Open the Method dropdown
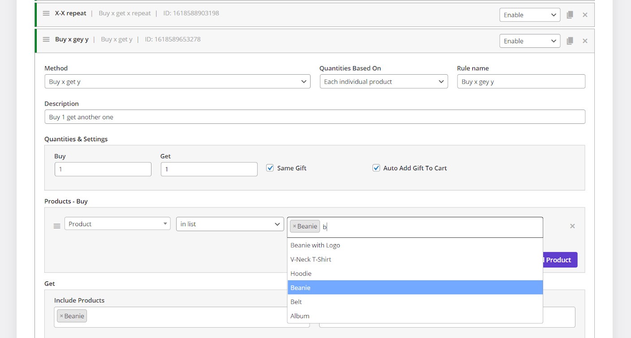631x338 pixels. click(177, 82)
